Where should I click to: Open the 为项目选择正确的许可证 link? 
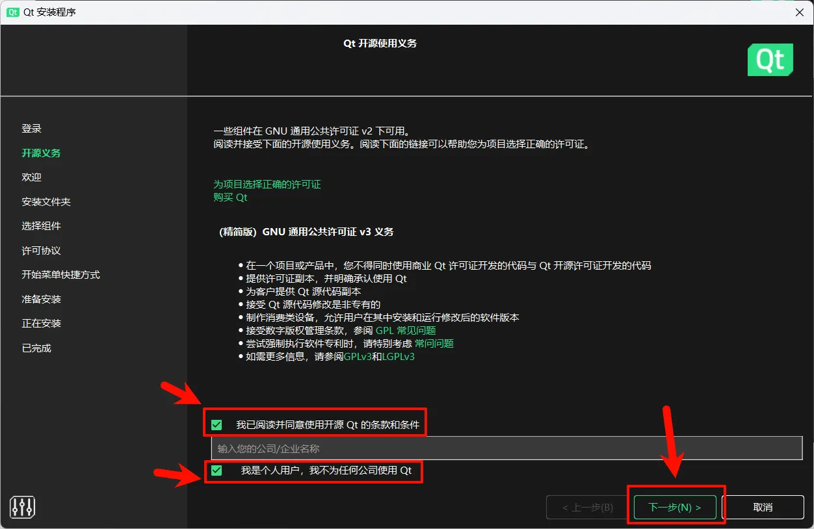[267, 184]
